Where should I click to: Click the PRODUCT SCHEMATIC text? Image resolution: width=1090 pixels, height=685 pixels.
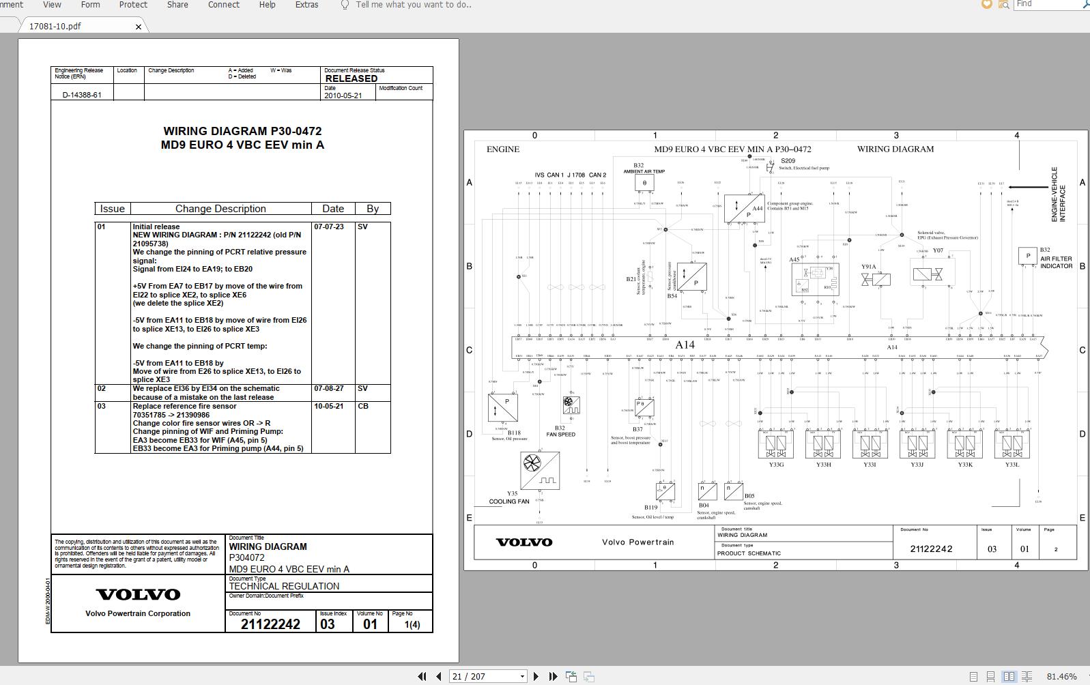749,553
